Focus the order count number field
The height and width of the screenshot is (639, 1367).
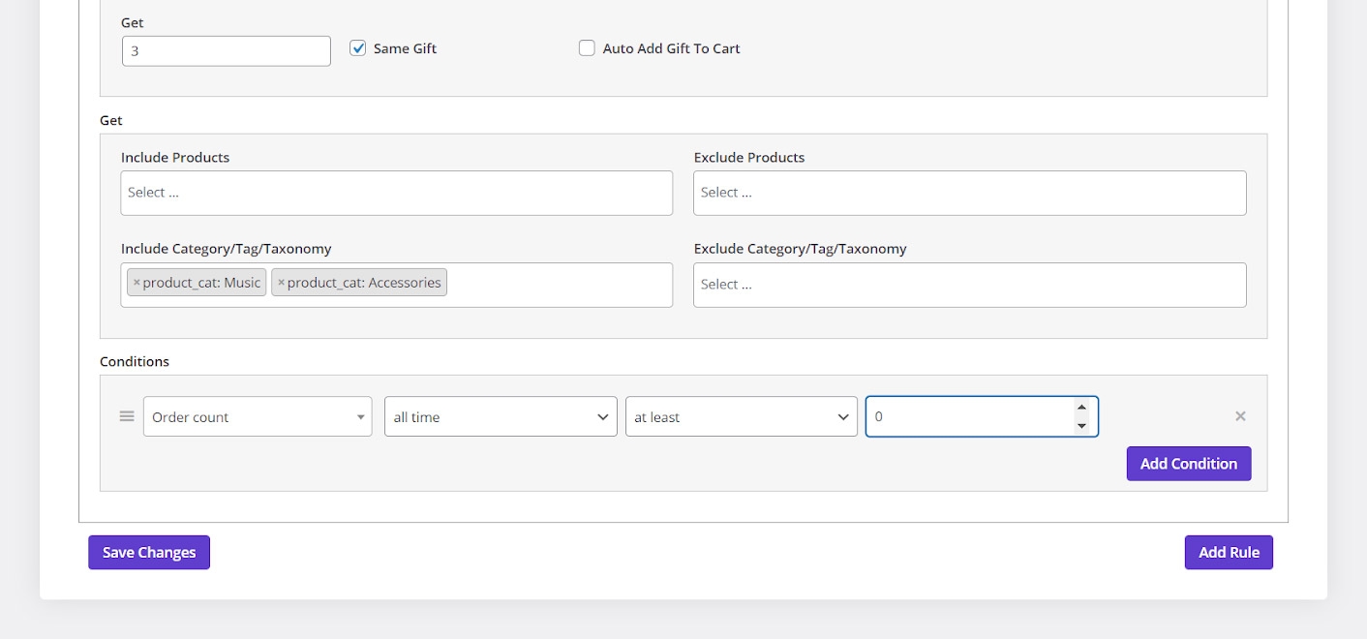(968, 417)
